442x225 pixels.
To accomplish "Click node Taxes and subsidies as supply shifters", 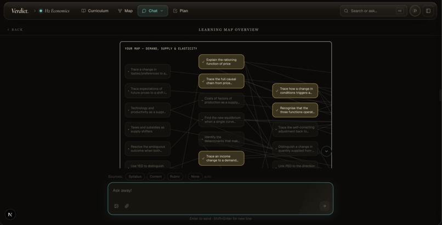I will (148, 129).
